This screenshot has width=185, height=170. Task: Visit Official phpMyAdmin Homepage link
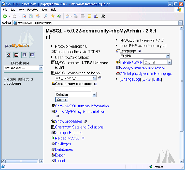click(x=146, y=74)
